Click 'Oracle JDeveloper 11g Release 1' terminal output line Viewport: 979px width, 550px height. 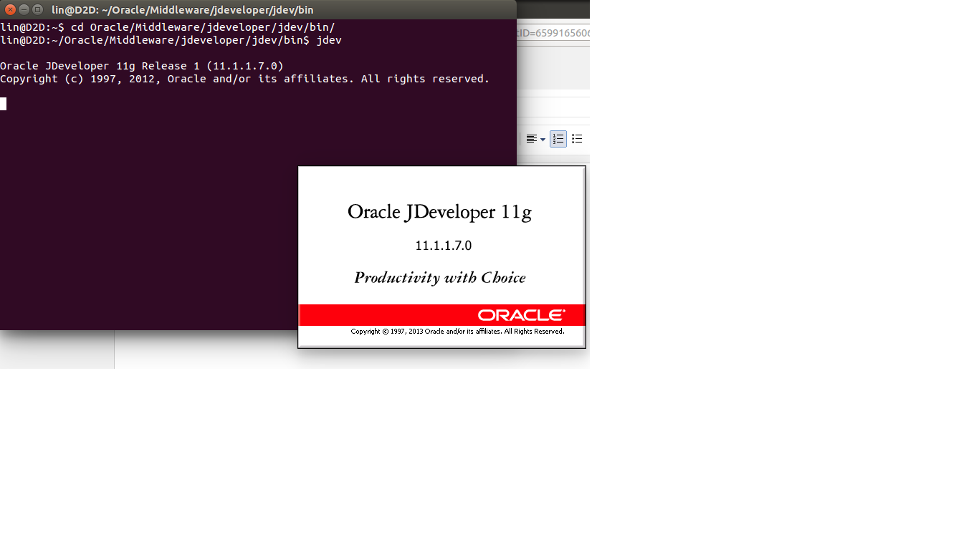tap(142, 66)
